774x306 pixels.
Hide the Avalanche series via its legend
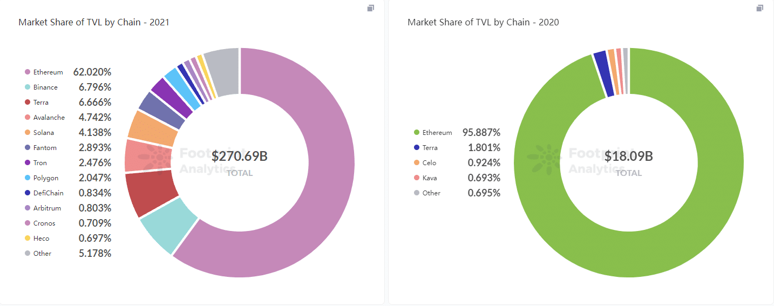click(49, 118)
